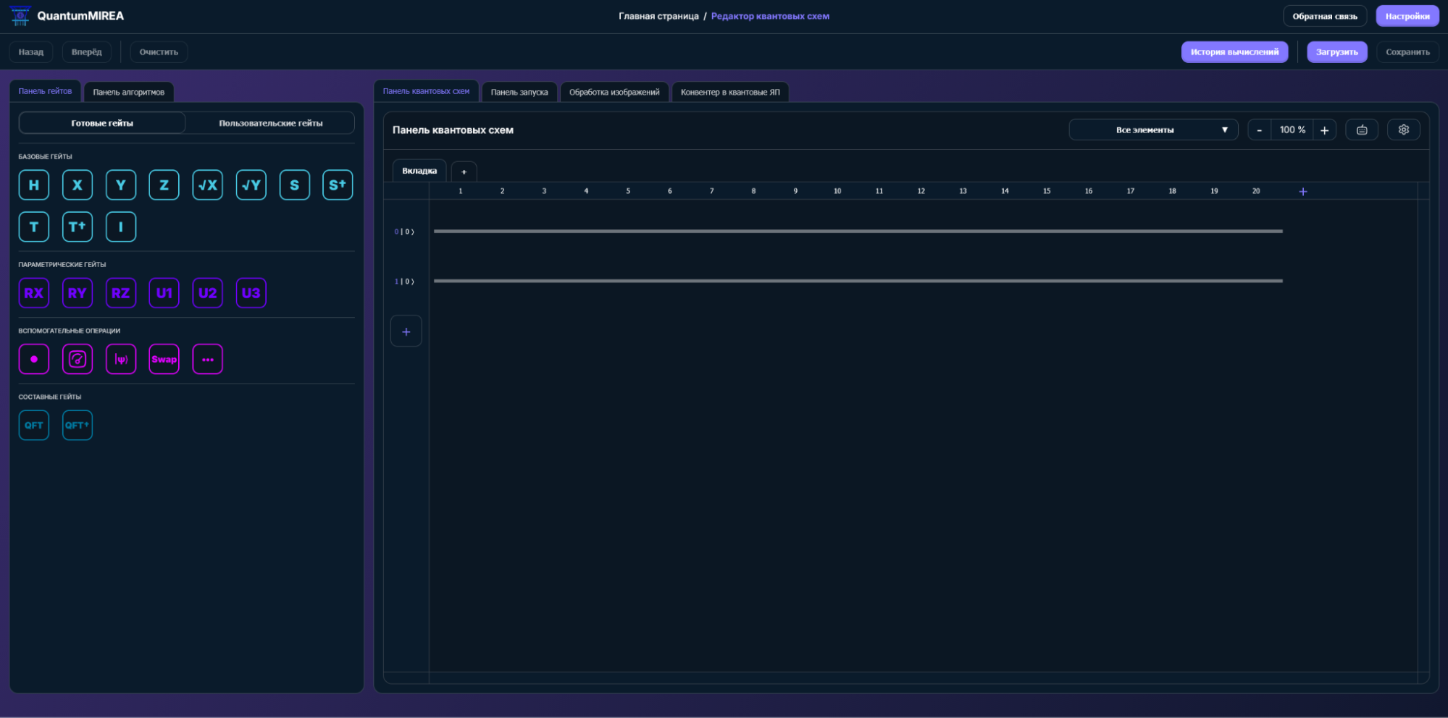
Task: Click qubit 0 label
Action: point(404,232)
